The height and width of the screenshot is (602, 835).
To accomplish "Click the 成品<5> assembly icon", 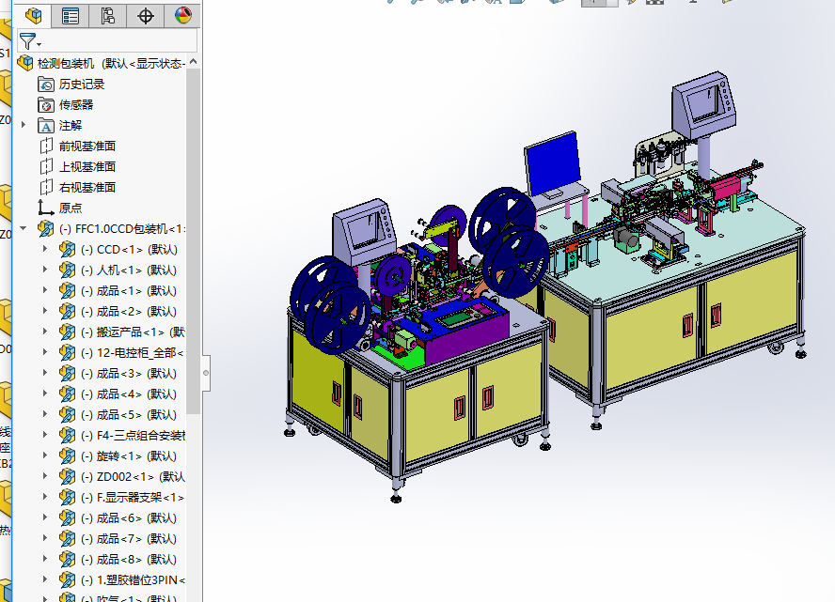I will 67,415.
